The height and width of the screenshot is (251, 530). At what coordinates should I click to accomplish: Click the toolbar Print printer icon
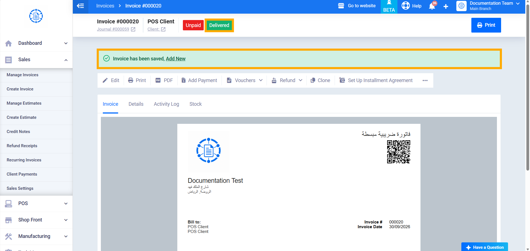pos(131,80)
